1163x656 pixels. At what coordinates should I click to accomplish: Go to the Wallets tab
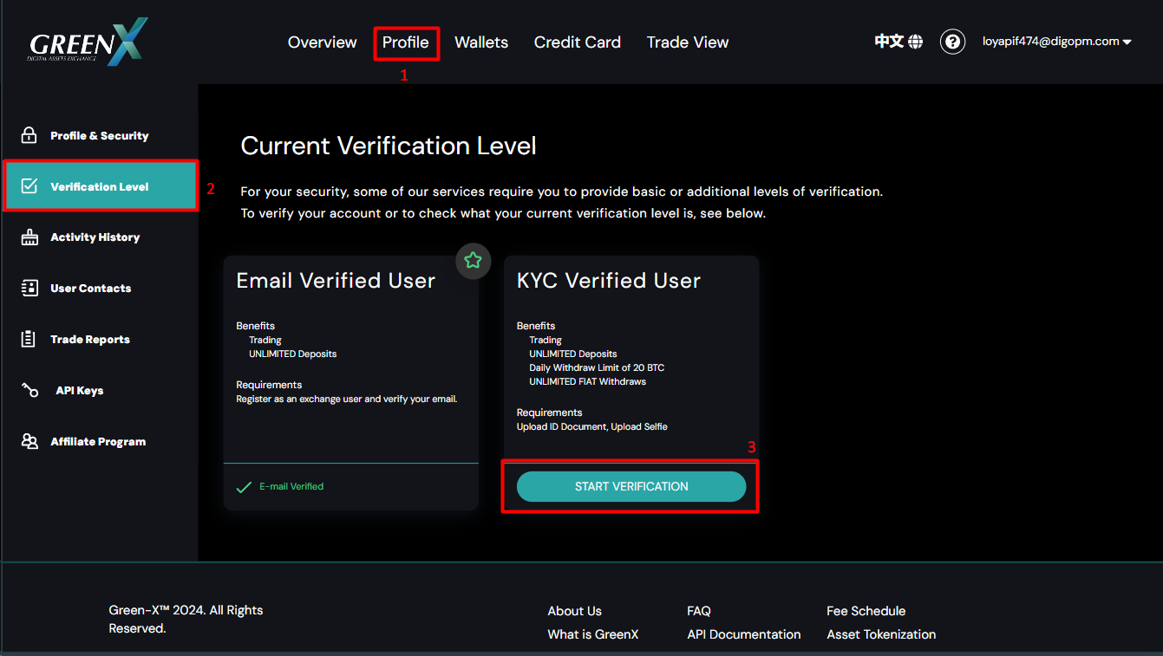coord(481,42)
